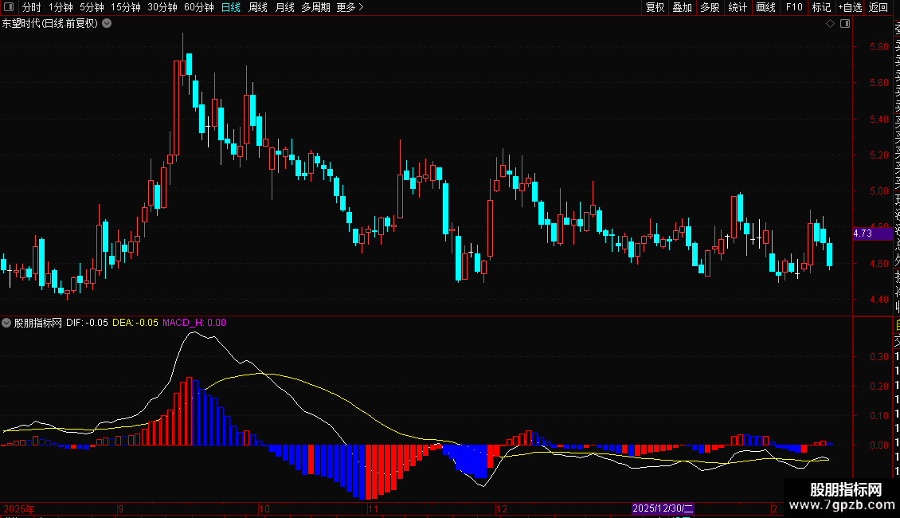Open F10 company info
Image resolution: width=900 pixels, height=518 pixels.
tap(794, 7)
